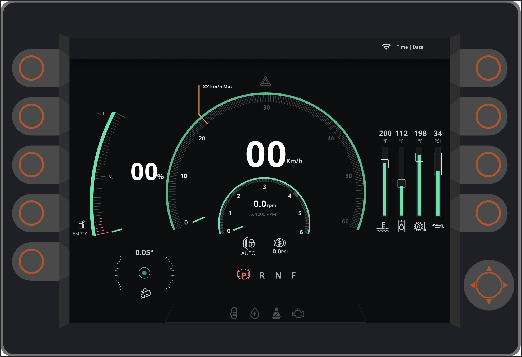
Task: Click the 34 PSI gauge slider handle
Action: pos(438,164)
